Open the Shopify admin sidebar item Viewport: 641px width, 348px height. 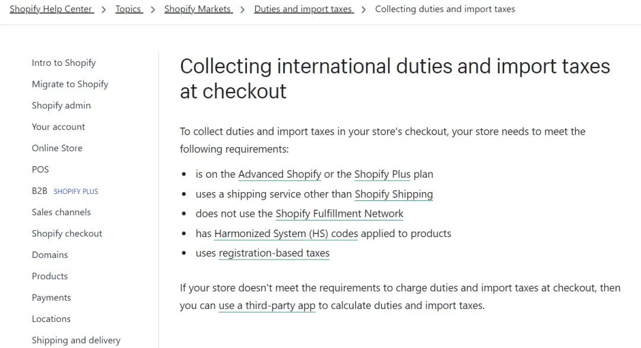click(x=61, y=106)
